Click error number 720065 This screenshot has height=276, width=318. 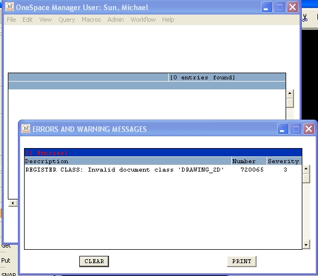252,169
